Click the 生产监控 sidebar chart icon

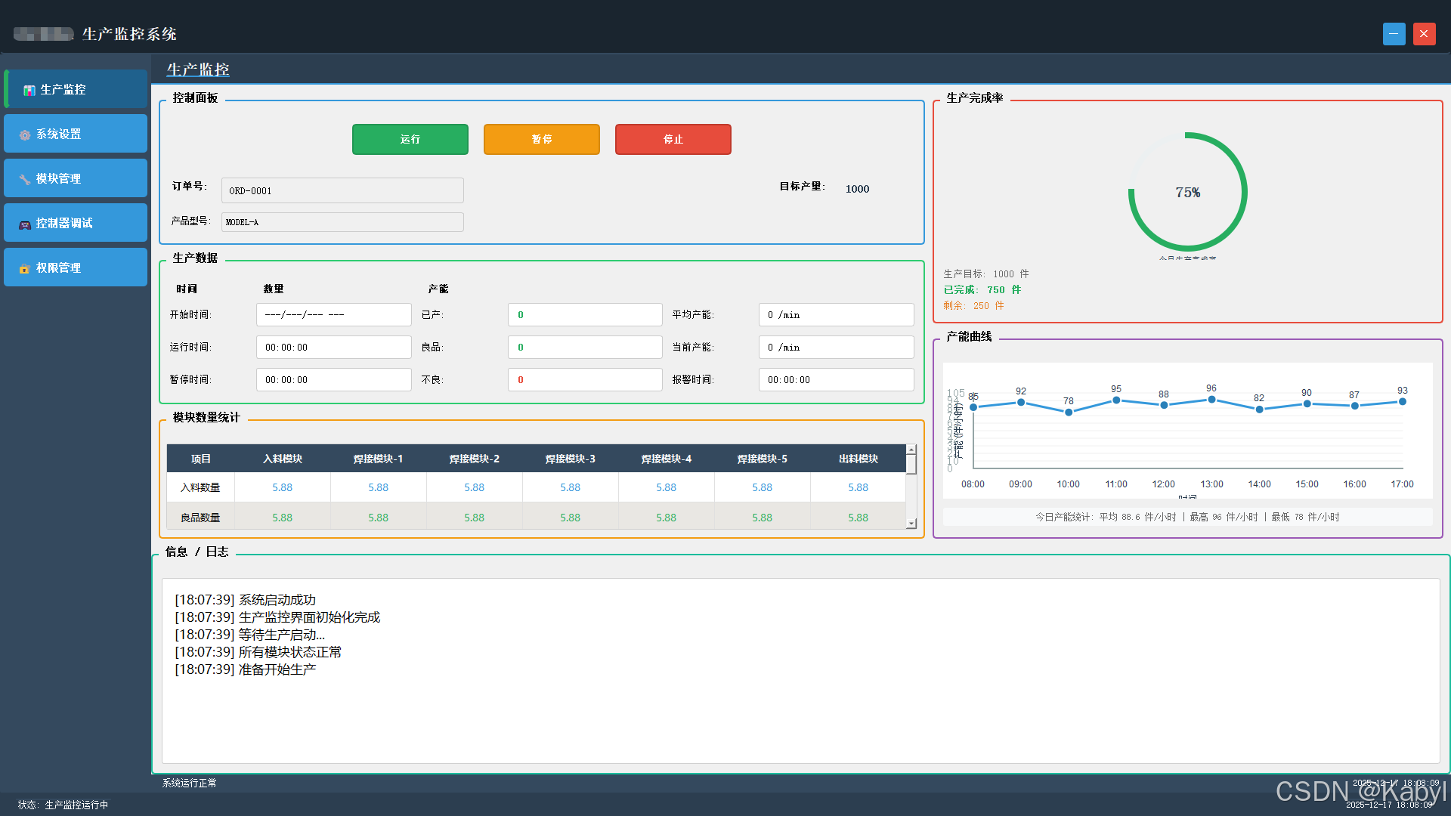pyautogui.click(x=29, y=90)
